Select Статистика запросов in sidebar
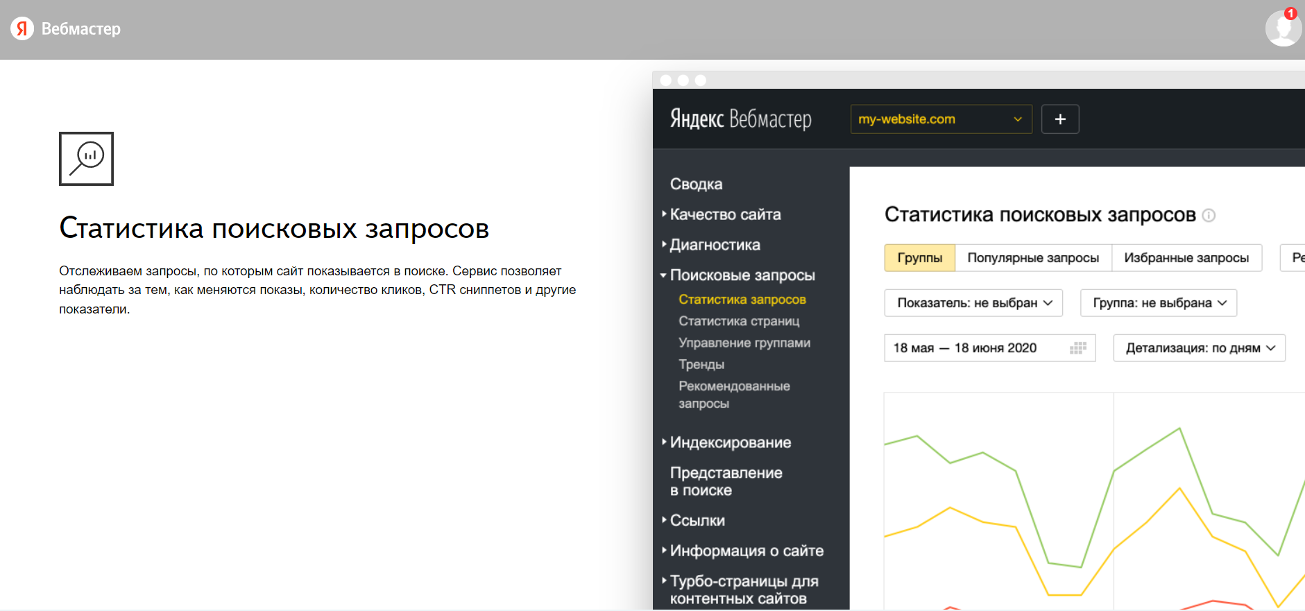 [742, 300]
